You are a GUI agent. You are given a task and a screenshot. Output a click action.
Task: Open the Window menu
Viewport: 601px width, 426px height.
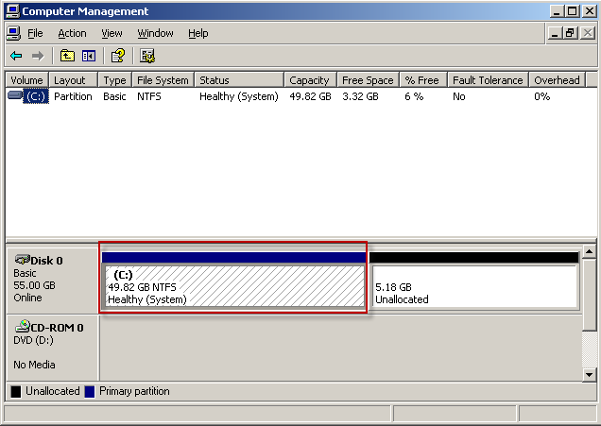(155, 33)
